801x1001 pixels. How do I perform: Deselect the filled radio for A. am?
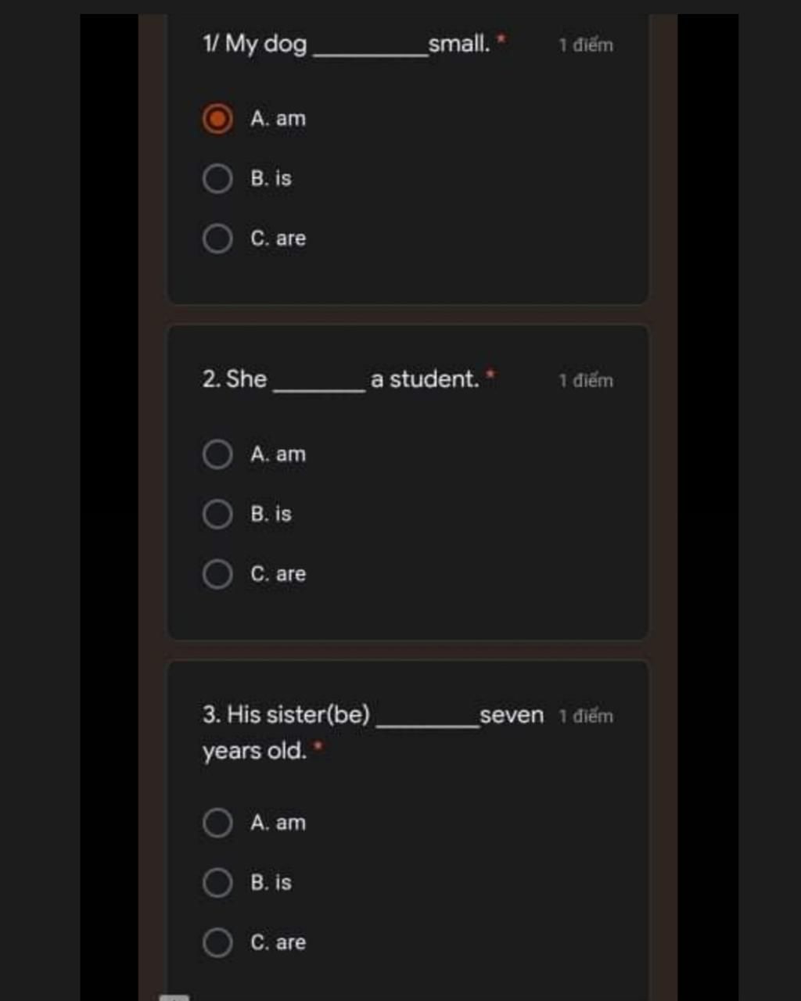[x=217, y=119]
